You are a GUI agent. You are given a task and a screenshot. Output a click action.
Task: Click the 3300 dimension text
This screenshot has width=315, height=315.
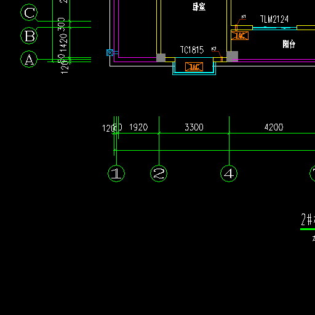(x=194, y=127)
